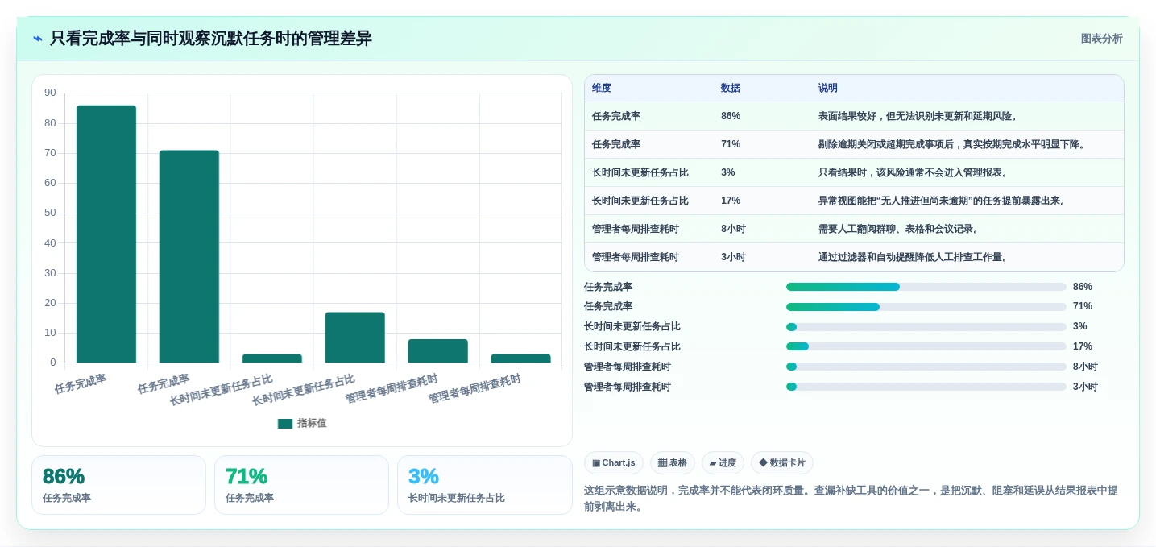Select the 表格 tag chip
This screenshot has height=547, width=1156.
(x=673, y=463)
